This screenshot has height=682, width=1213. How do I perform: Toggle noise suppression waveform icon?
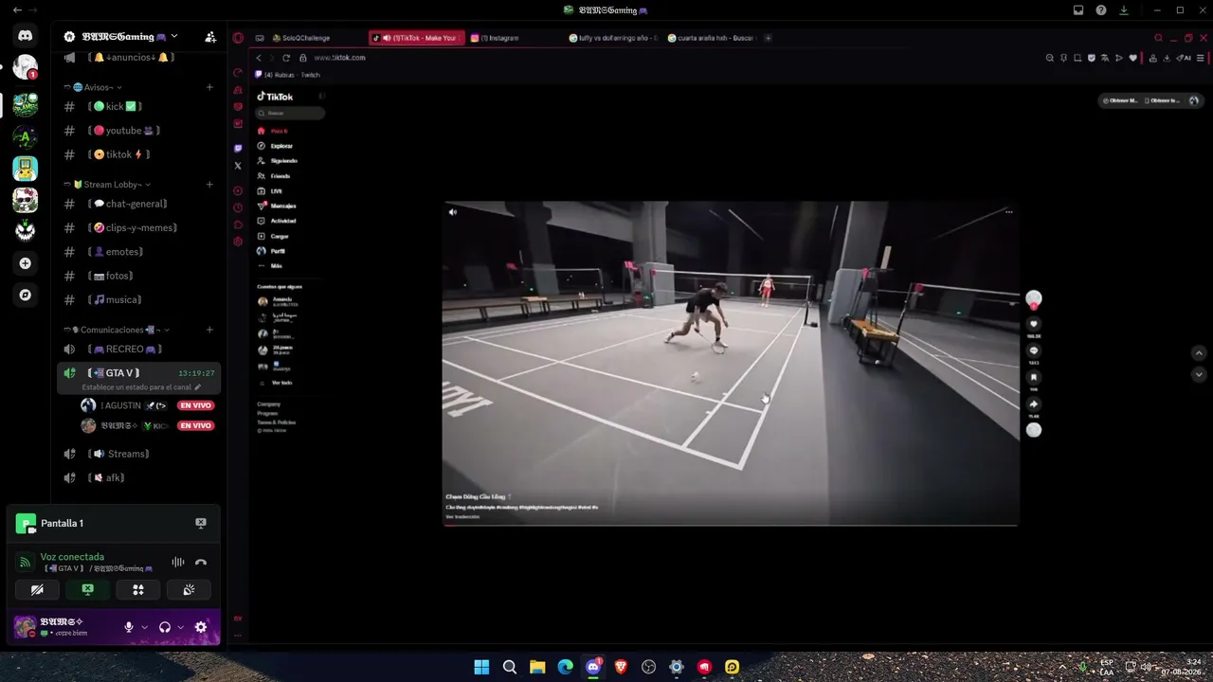(x=177, y=562)
